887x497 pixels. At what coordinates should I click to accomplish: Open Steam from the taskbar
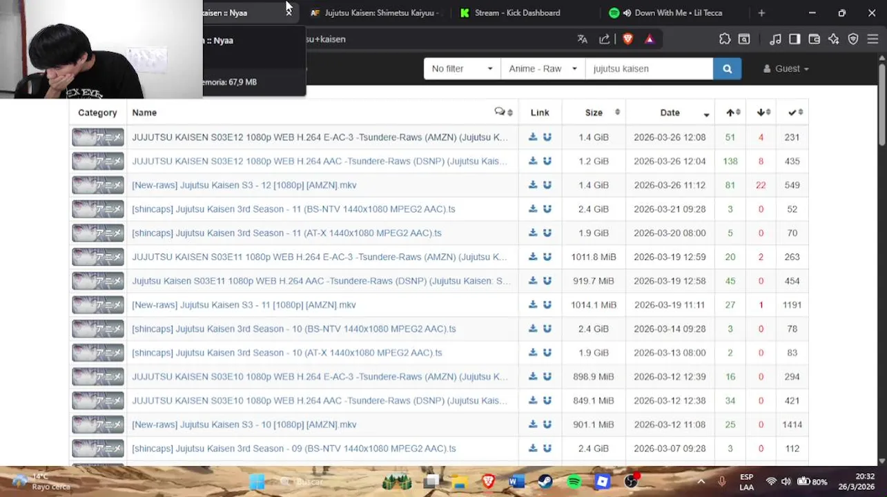tap(545, 481)
